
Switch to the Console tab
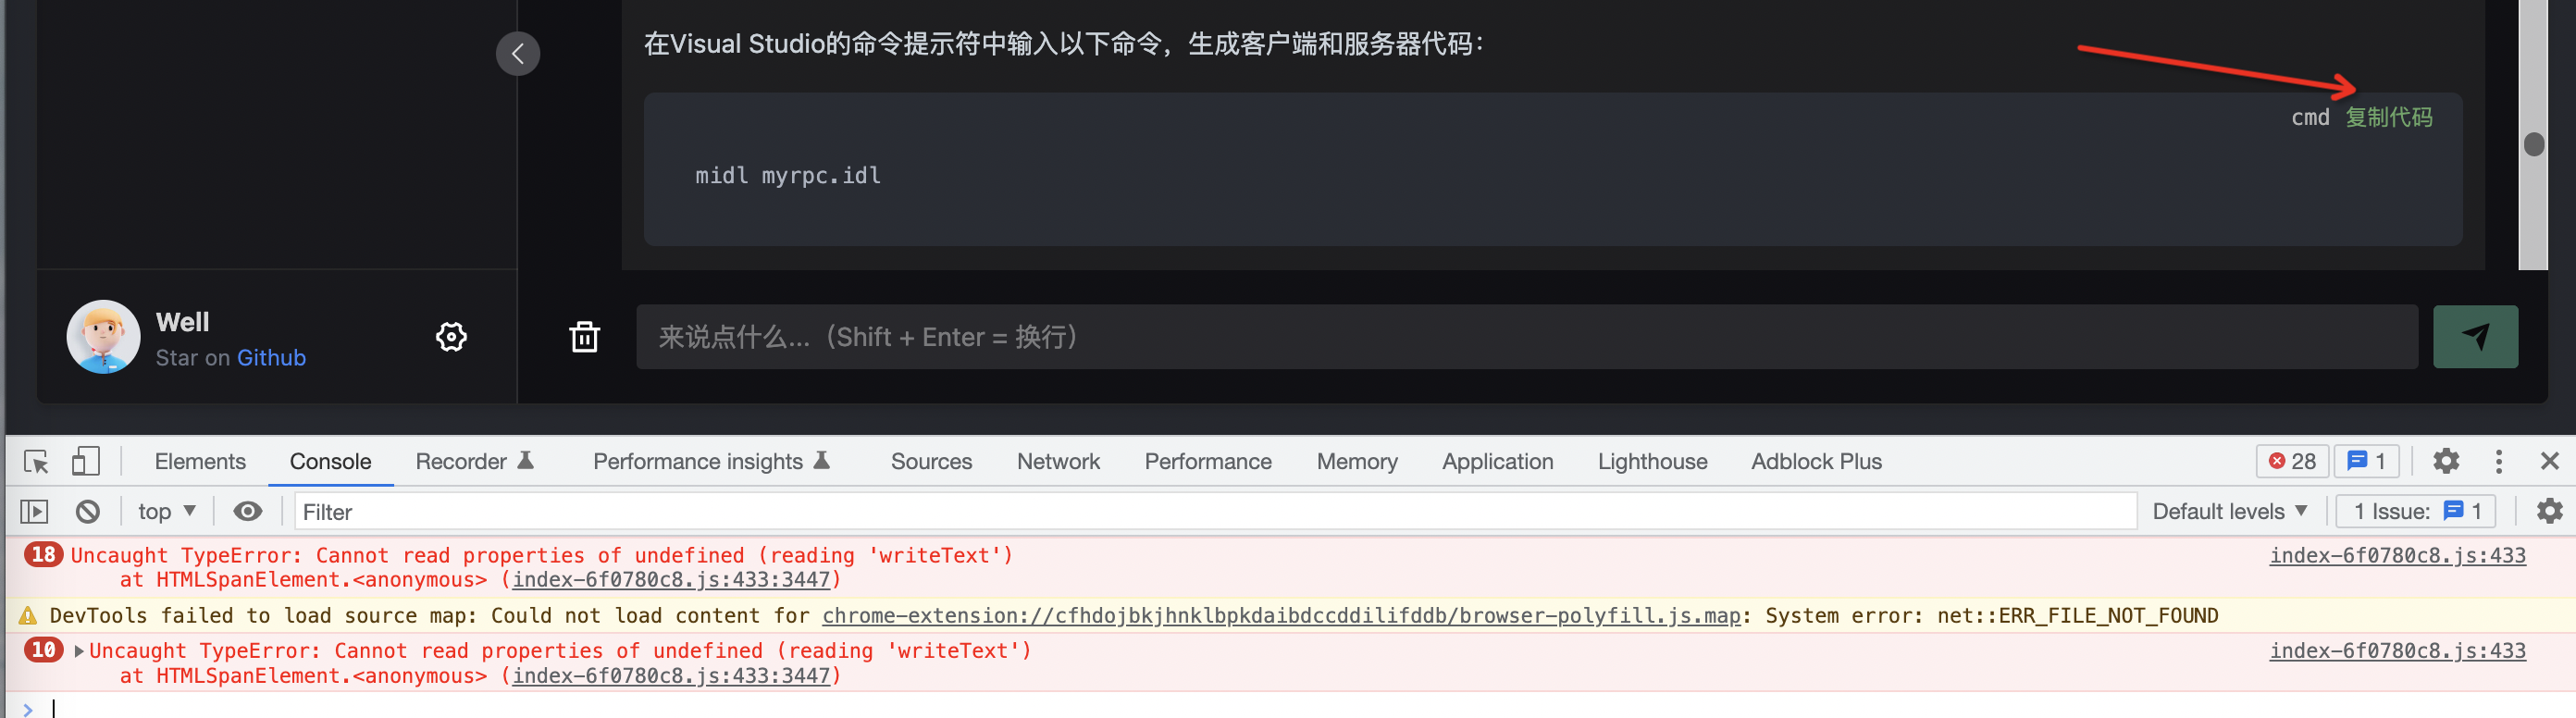pos(330,461)
